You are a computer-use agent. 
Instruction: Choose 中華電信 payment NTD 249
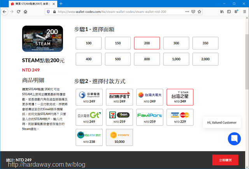(89, 97)
